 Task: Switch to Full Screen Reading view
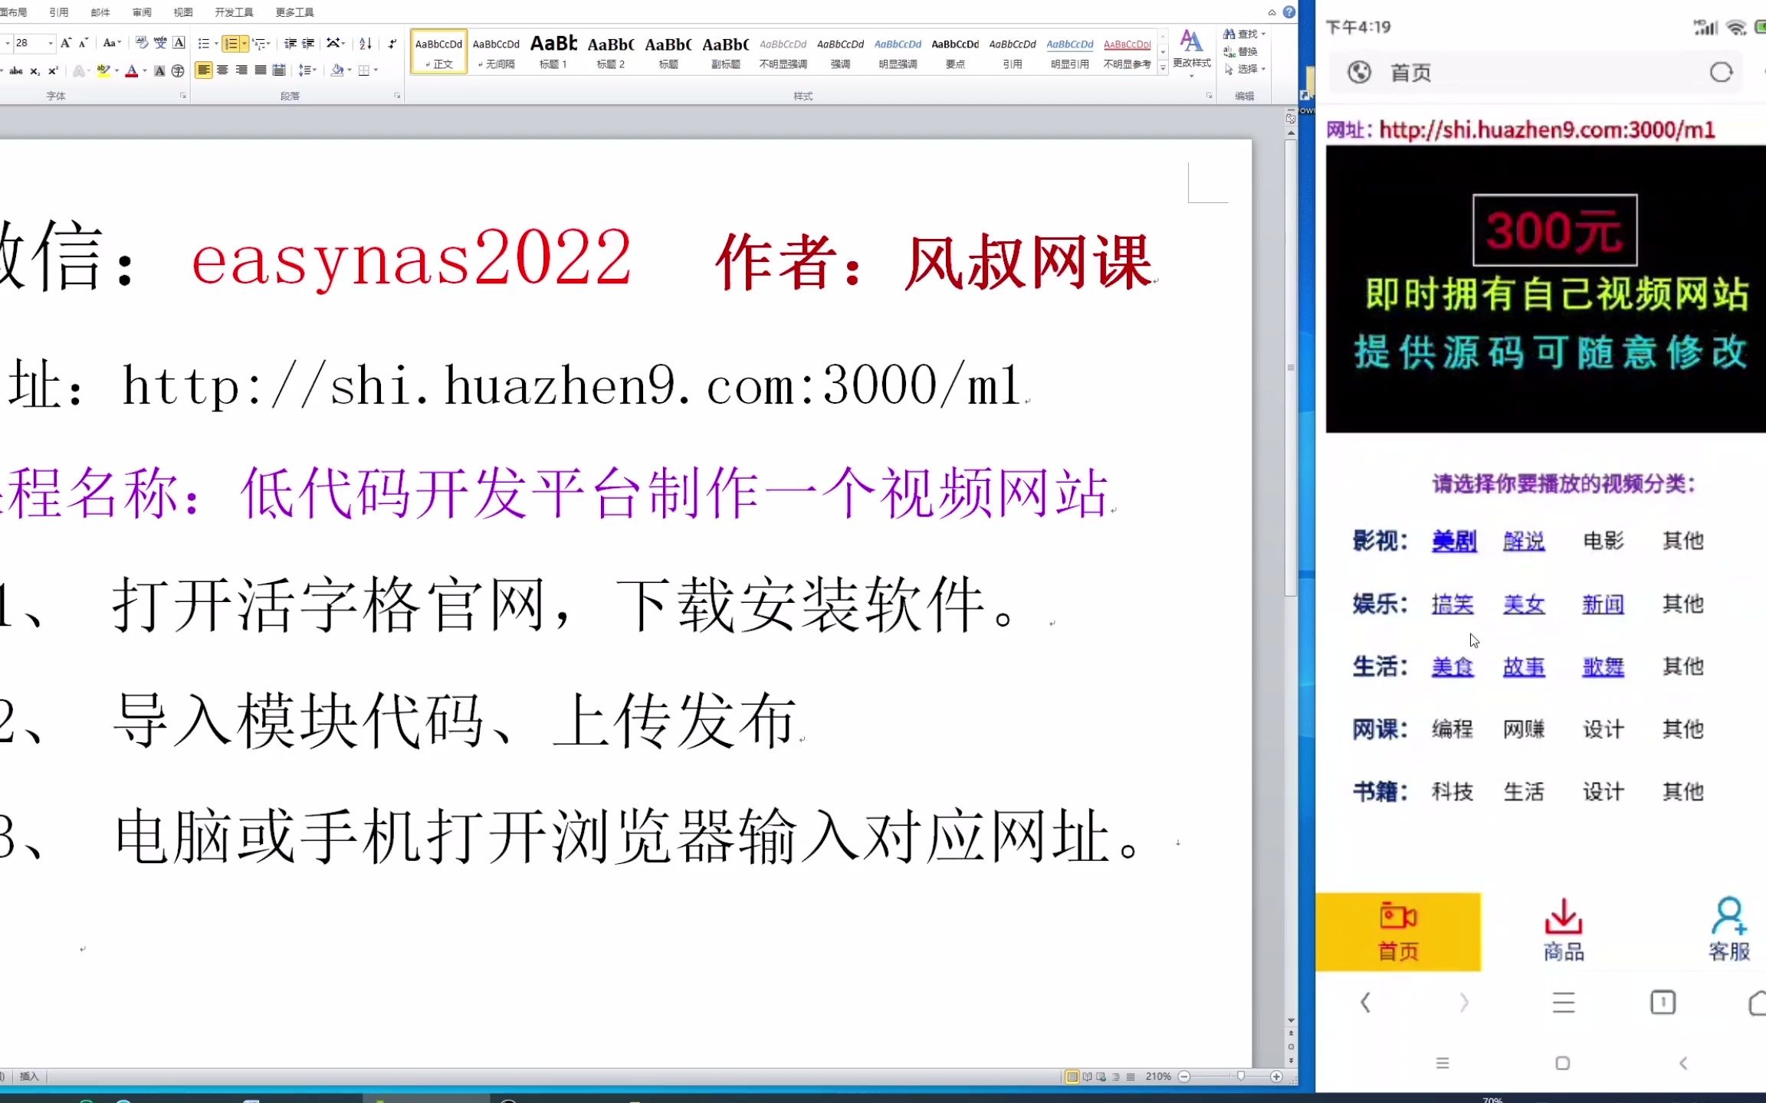(1087, 1076)
